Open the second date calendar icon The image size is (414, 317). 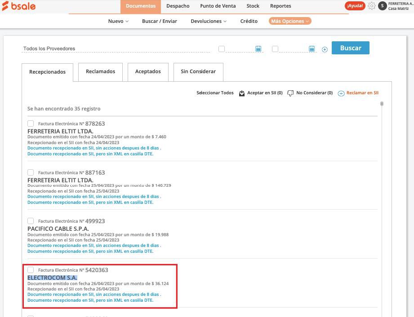pos(312,48)
